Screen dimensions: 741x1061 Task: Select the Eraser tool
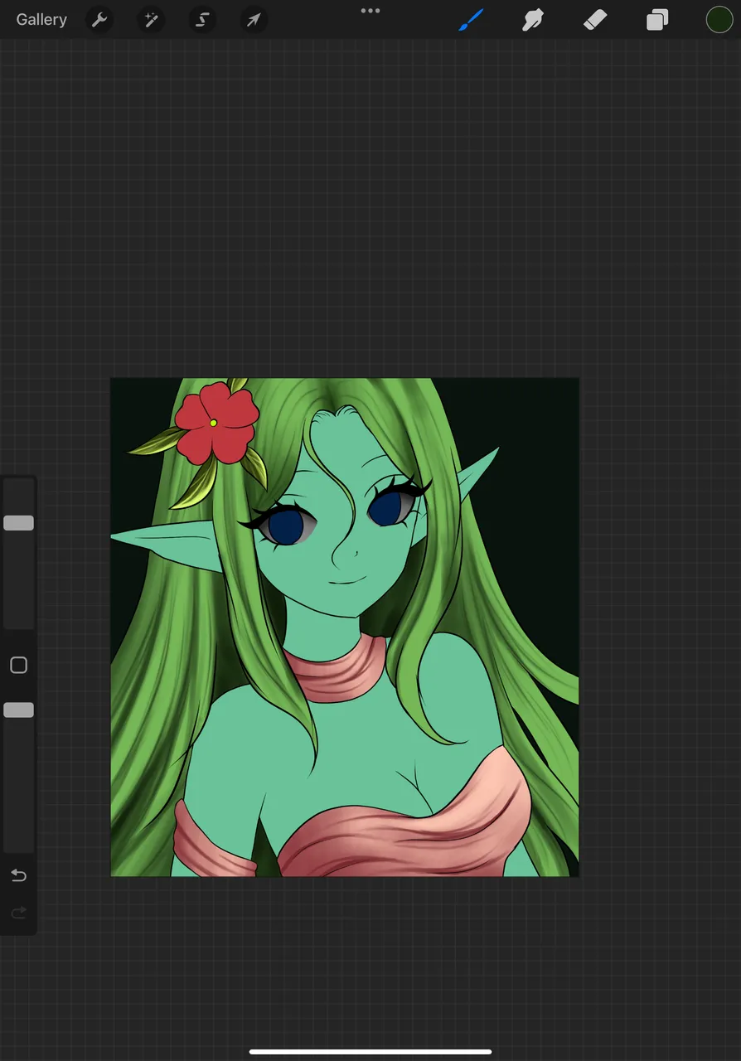coord(595,19)
